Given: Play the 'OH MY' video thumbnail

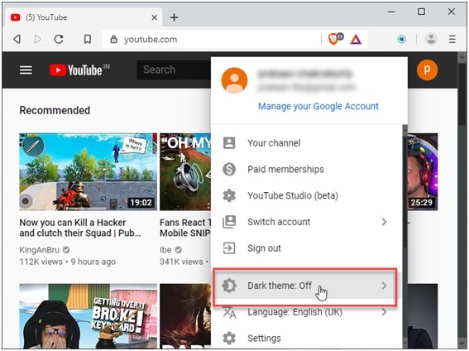Looking at the screenshot, I should click(x=185, y=171).
